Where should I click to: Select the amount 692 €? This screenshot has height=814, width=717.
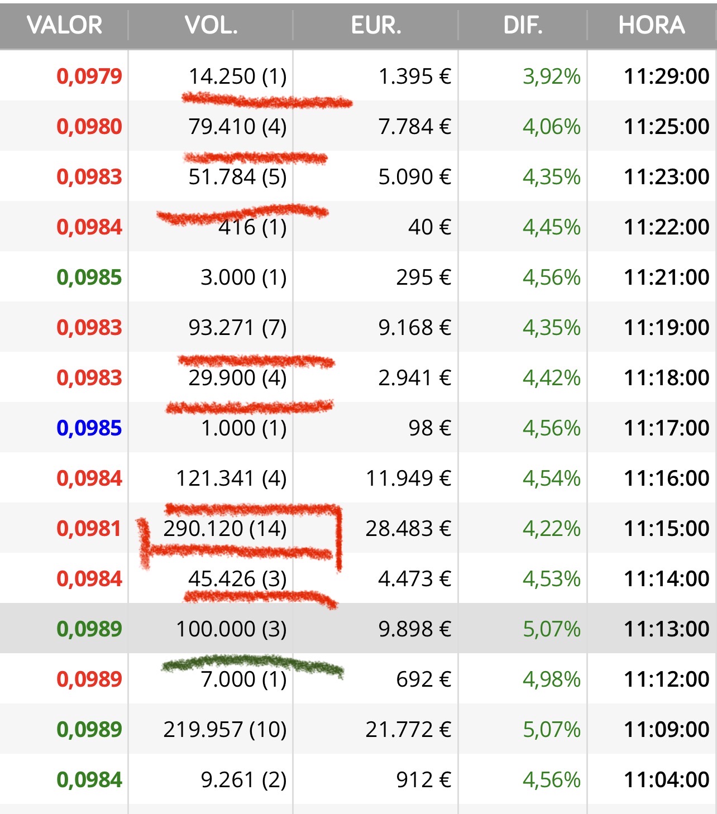(x=424, y=679)
